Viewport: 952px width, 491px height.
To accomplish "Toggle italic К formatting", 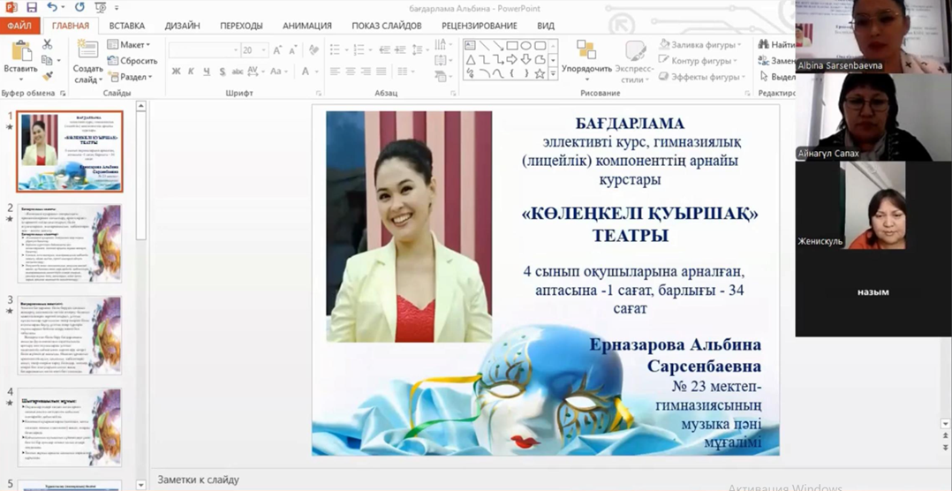I will point(192,72).
